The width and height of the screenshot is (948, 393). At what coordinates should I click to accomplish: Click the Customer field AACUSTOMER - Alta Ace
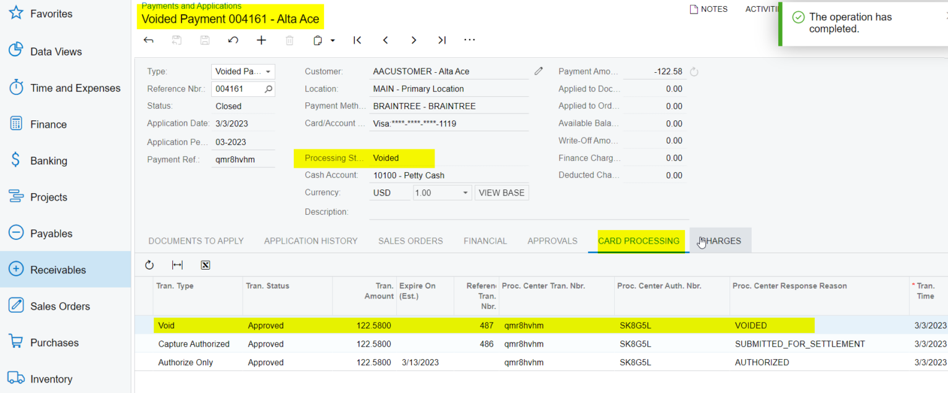[x=449, y=72]
